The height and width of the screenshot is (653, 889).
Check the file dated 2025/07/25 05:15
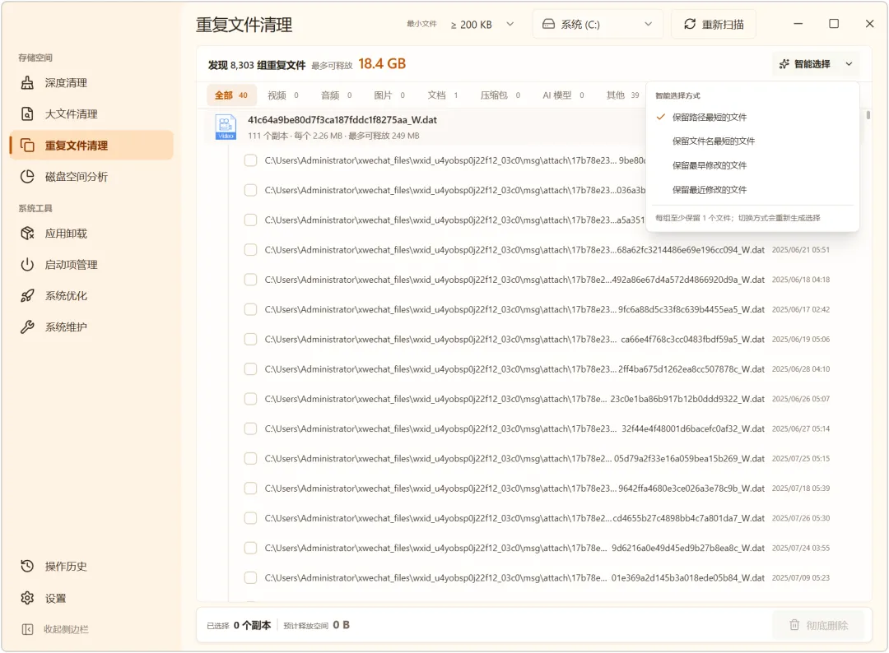[250, 459]
